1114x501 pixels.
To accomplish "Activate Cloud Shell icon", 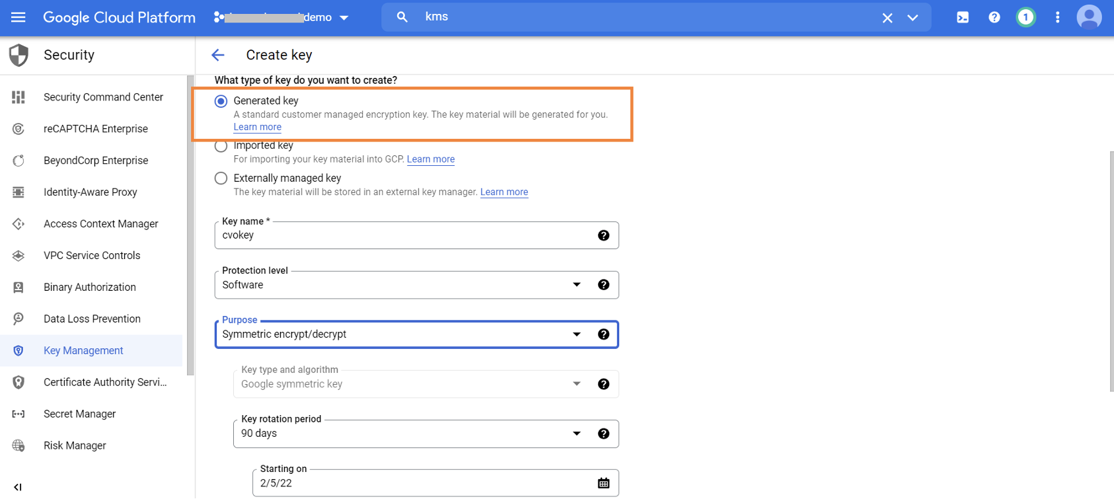I will coord(963,17).
